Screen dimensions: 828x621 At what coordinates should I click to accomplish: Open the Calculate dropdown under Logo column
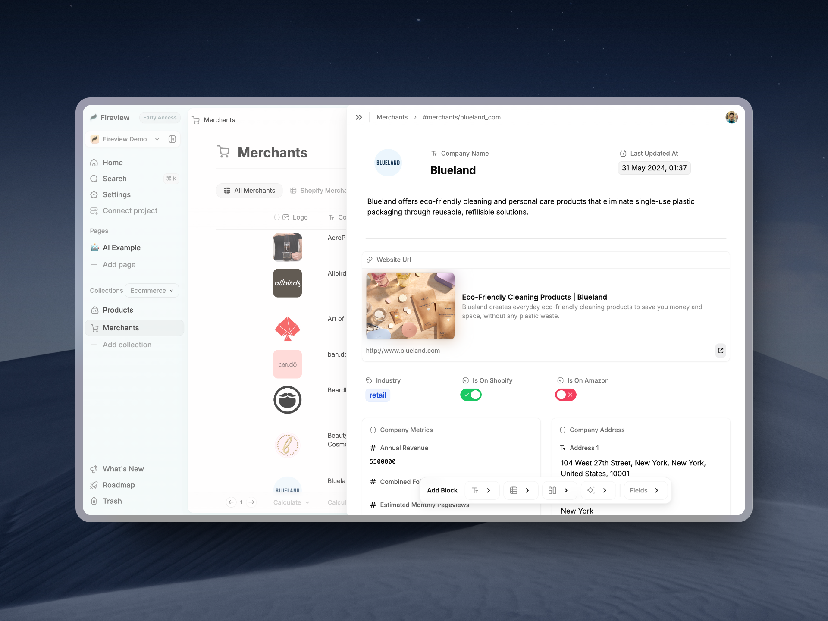coord(291,502)
